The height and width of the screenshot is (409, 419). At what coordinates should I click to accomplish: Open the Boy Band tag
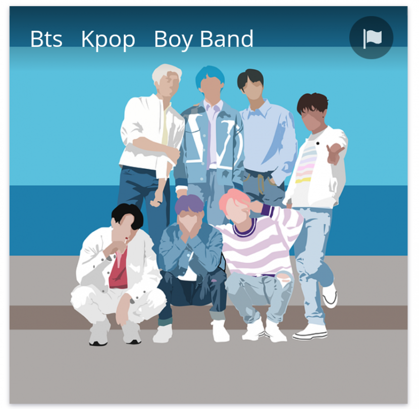pos(203,39)
